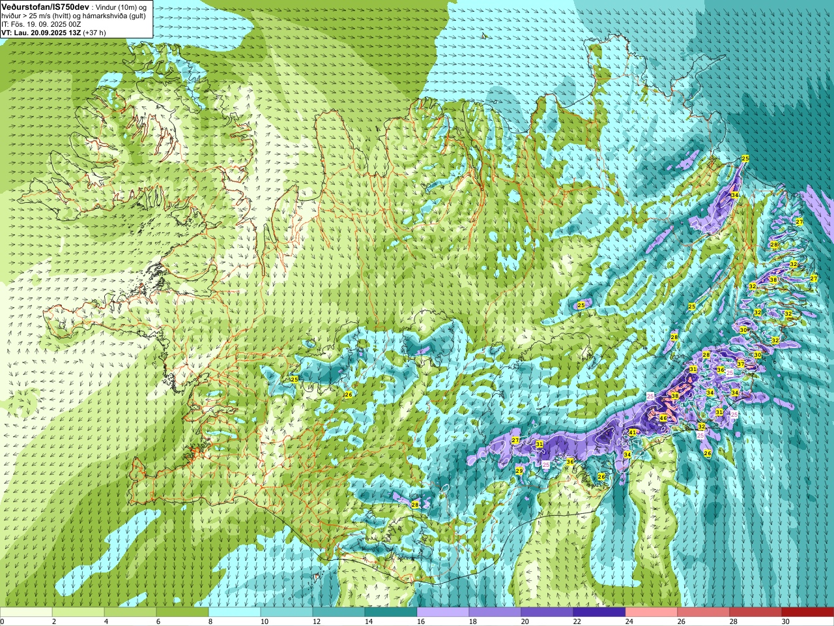The image size is (834, 626).
Task: Select the 4–6 m/s green legend swatch
Action: tap(130, 612)
